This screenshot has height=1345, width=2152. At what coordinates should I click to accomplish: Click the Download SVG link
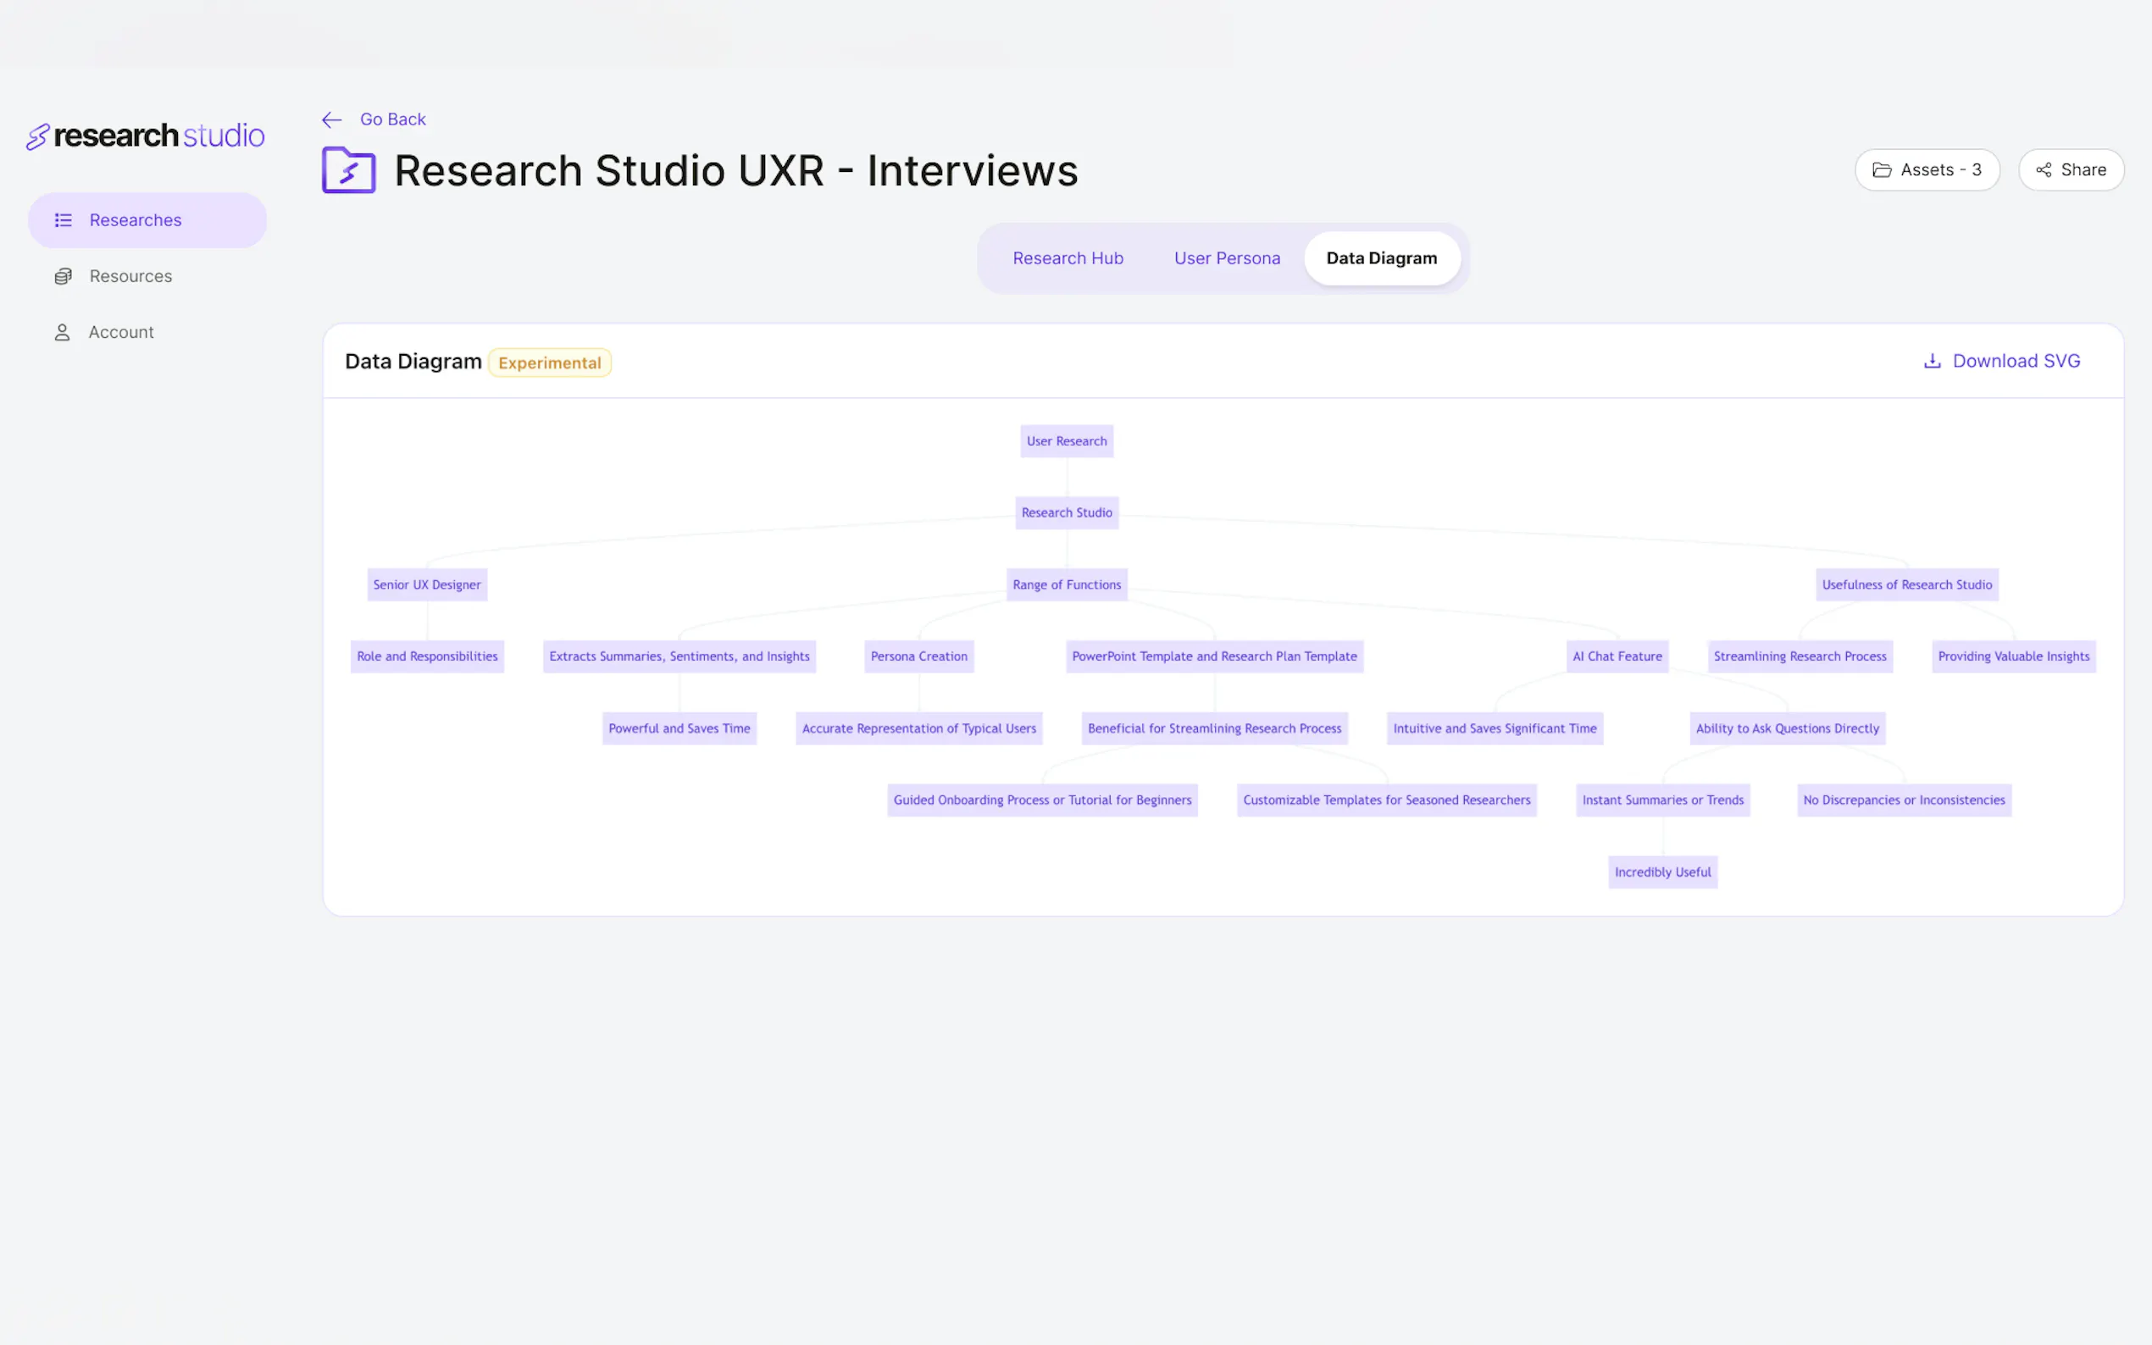coord(2016,361)
